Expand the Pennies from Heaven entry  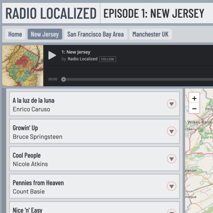click(x=171, y=186)
